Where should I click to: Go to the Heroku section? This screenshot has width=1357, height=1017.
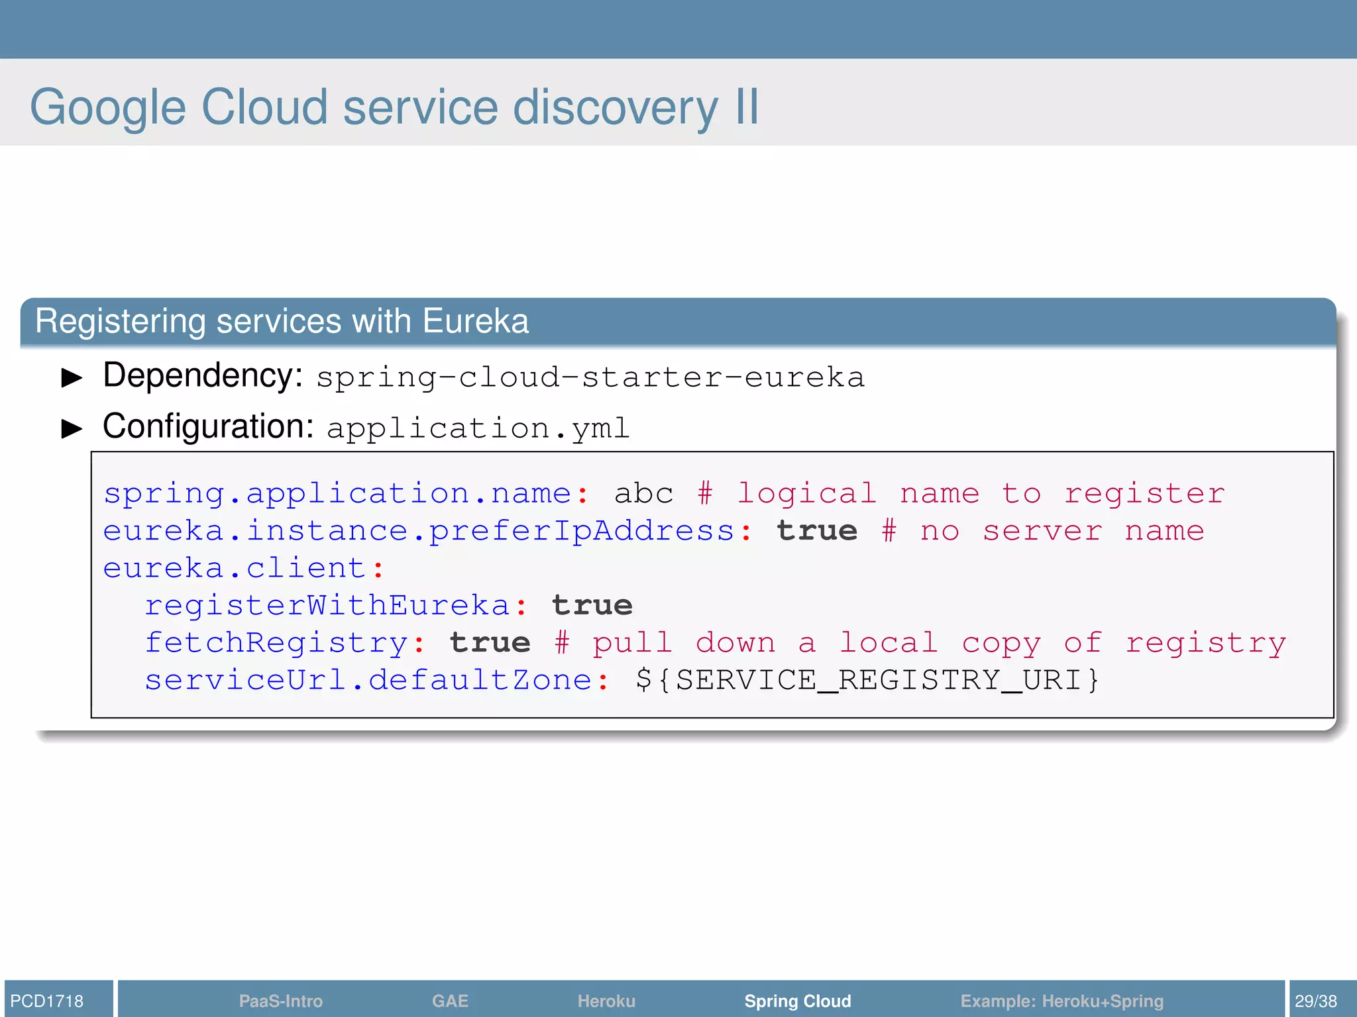click(606, 1000)
